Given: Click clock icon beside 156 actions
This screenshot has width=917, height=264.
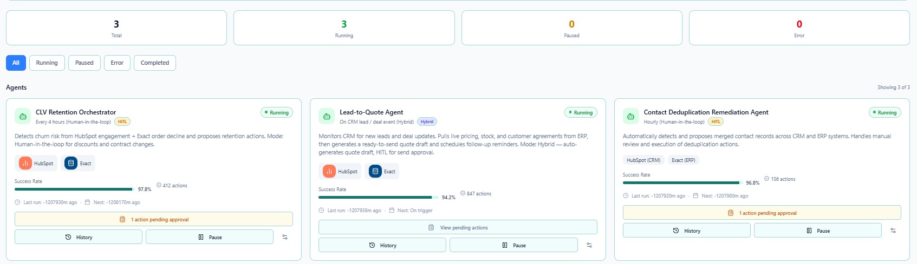Looking at the screenshot, I should point(767,179).
